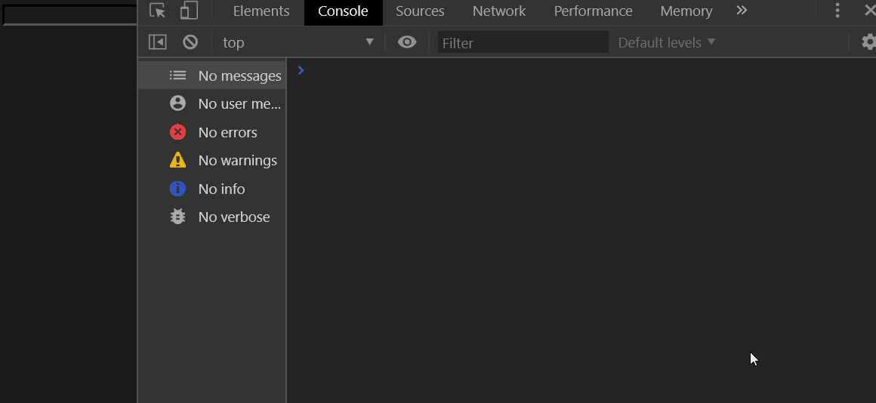
Task: Switch to the Network tab
Action: pos(499,11)
